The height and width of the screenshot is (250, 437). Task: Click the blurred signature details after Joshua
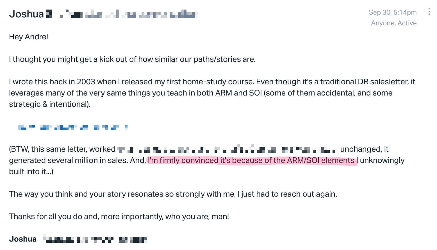point(95,240)
